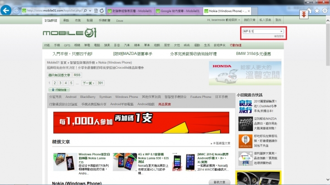Image resolution: width=330 pixels, height=185 pixels.
Task: Open the GPS category menu item
Action: tap(67, 45)
